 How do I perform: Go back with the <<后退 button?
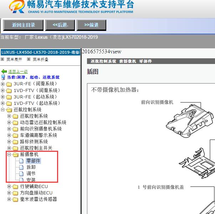[60, 25]
